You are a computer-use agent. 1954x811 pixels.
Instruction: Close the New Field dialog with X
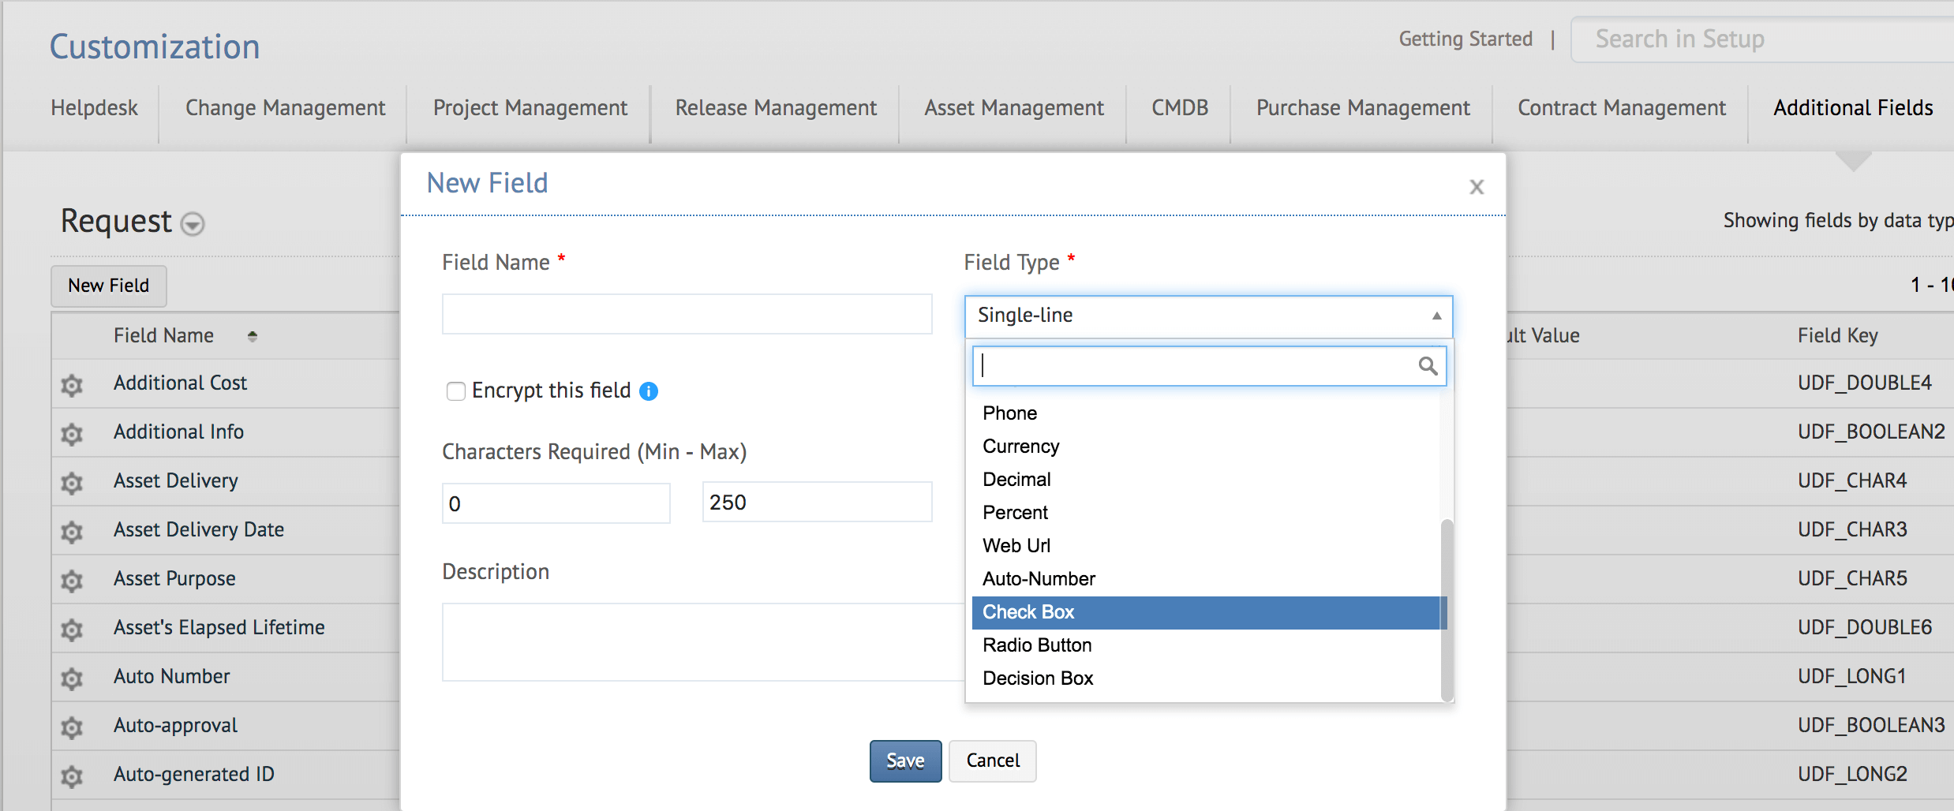[1477, 187]
